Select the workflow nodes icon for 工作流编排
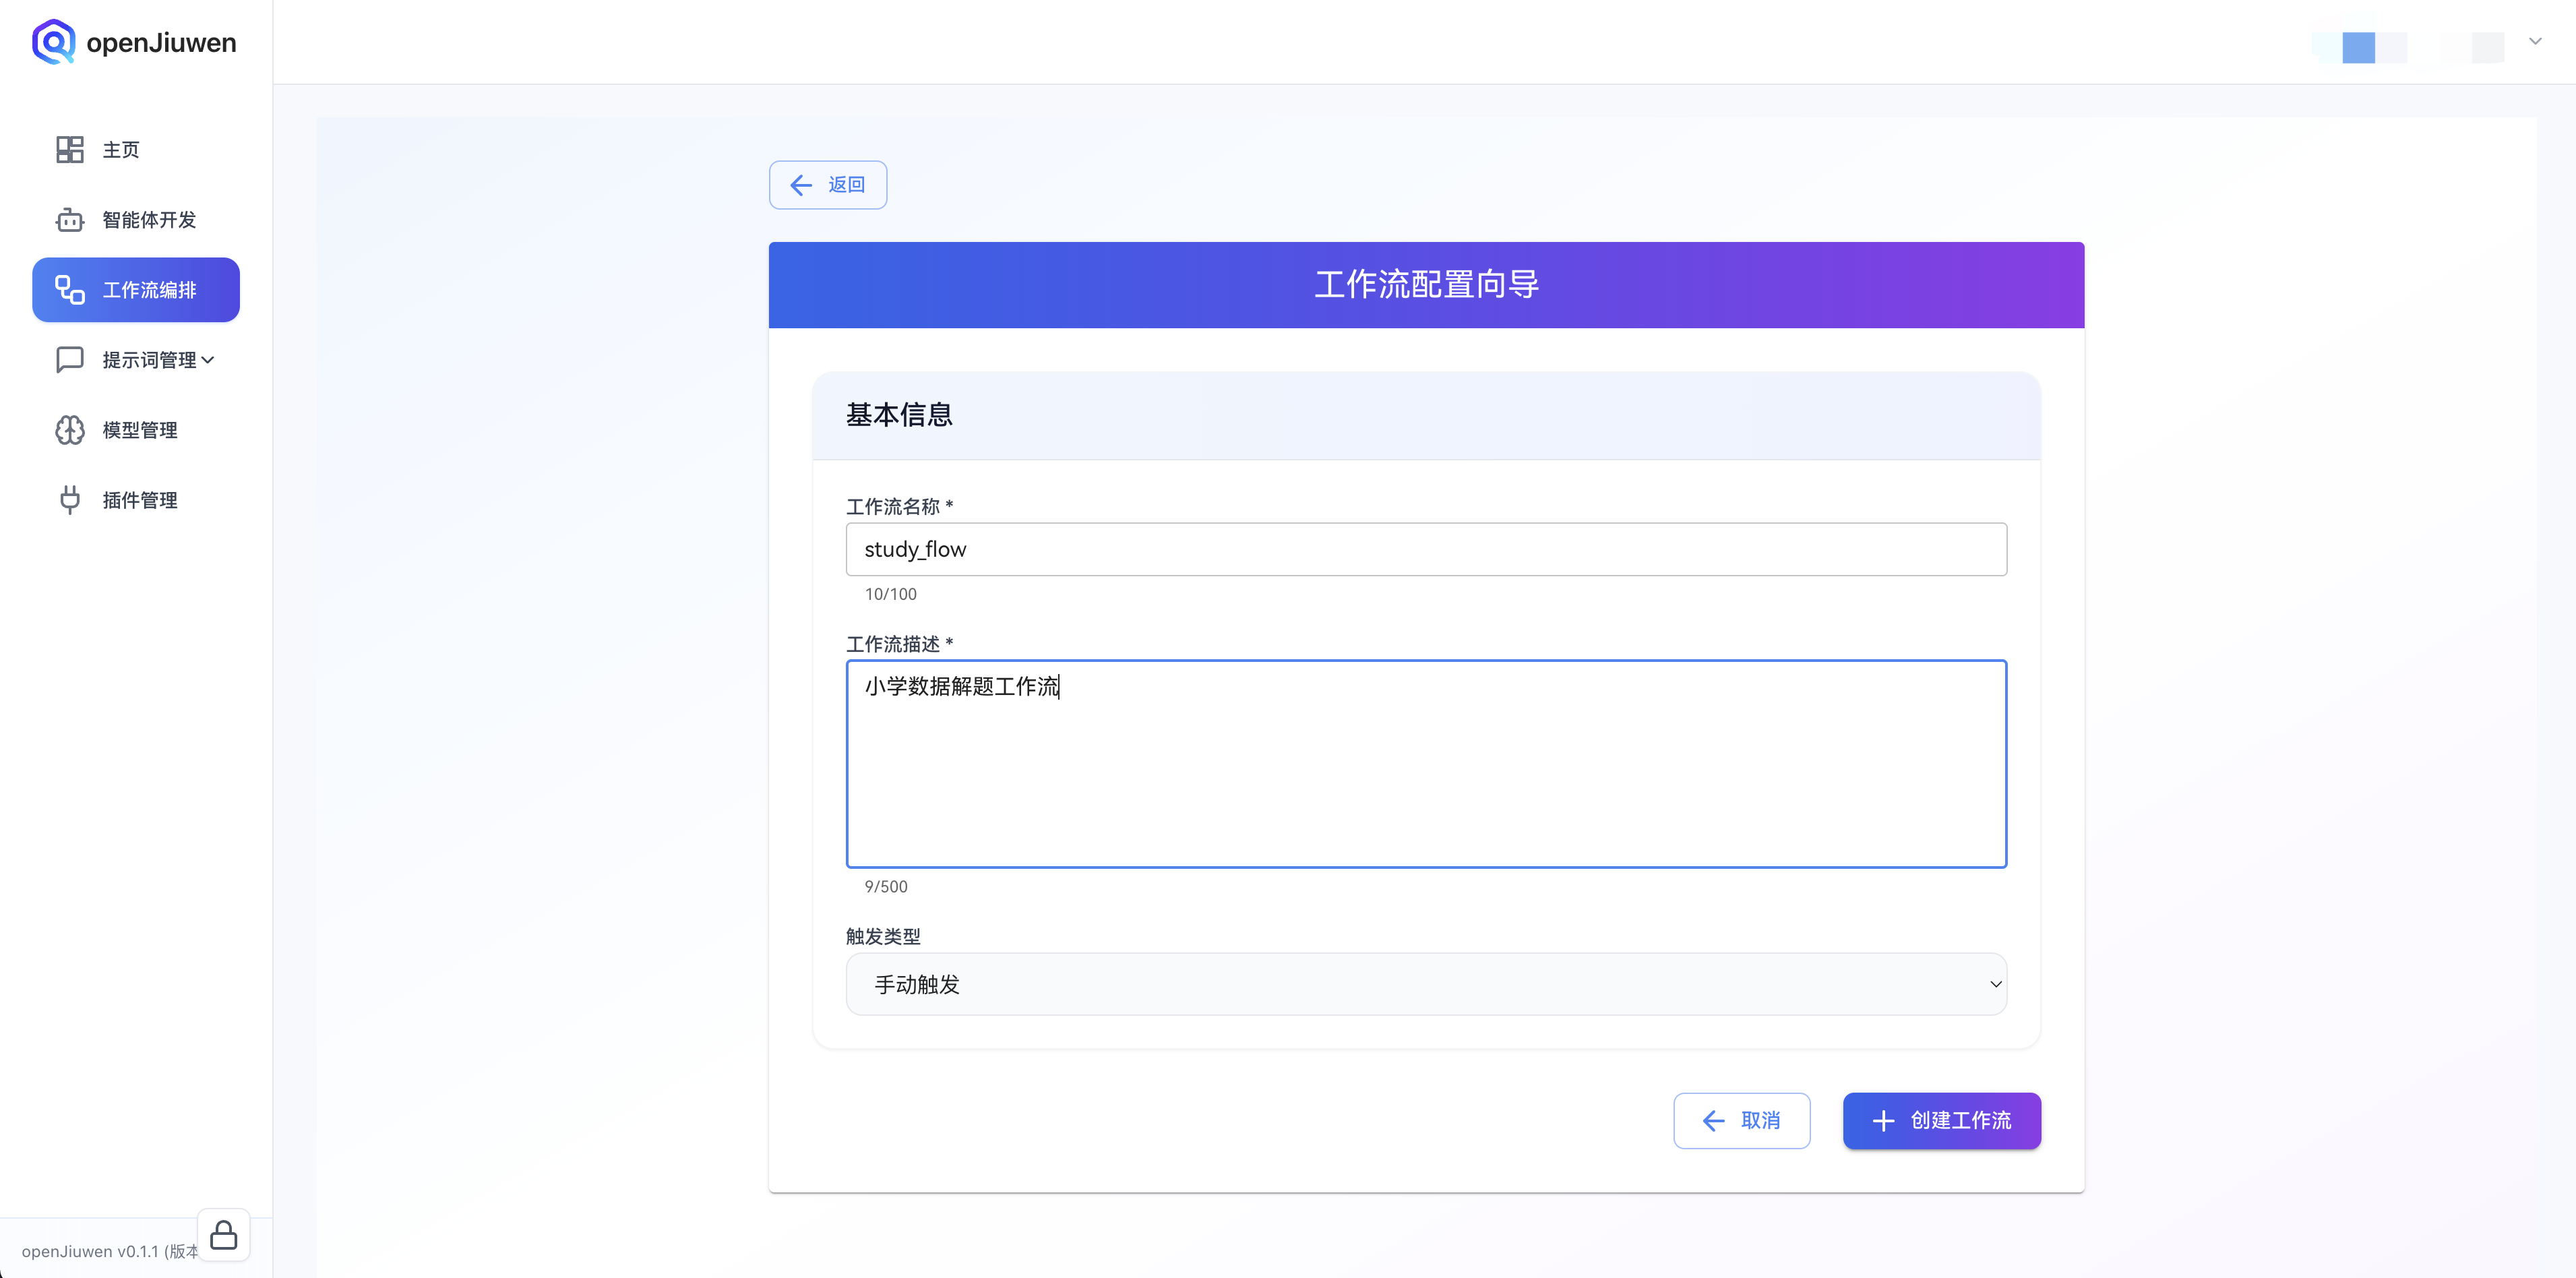 (69, 290)
